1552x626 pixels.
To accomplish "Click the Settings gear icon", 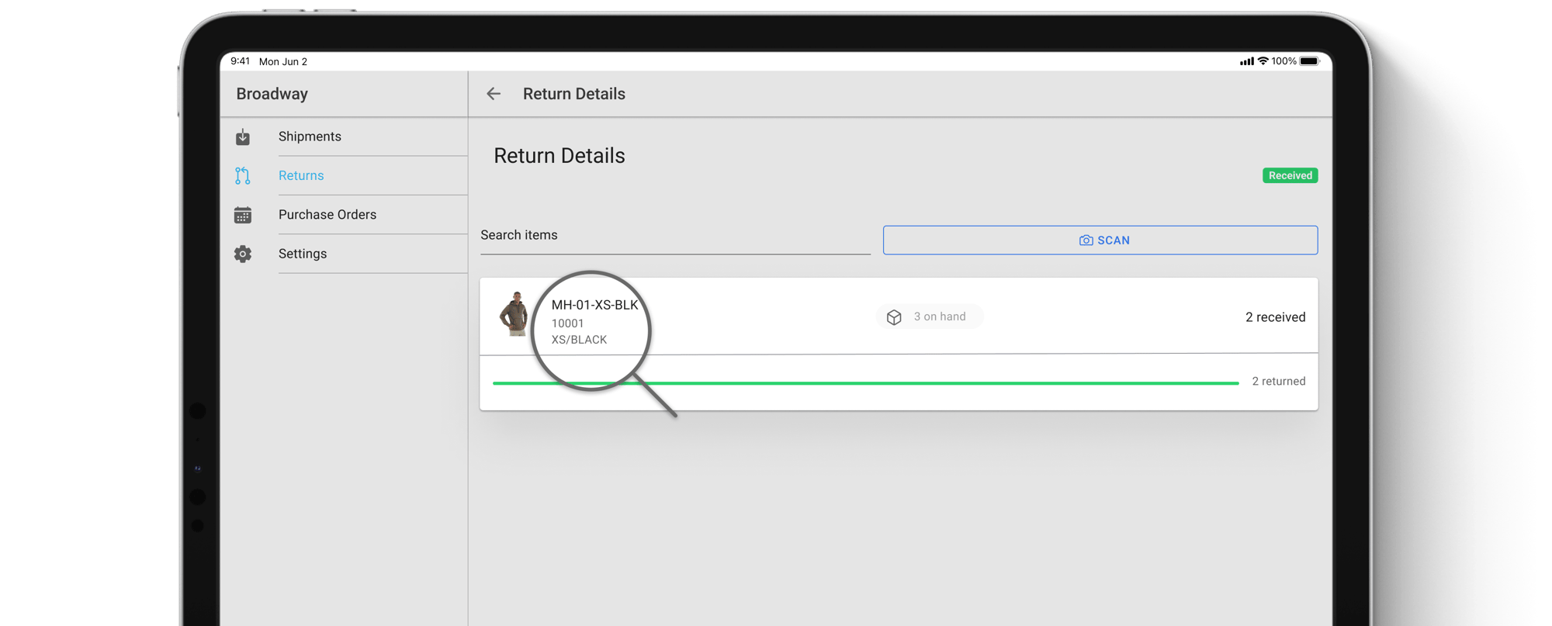I will point(243,254).
